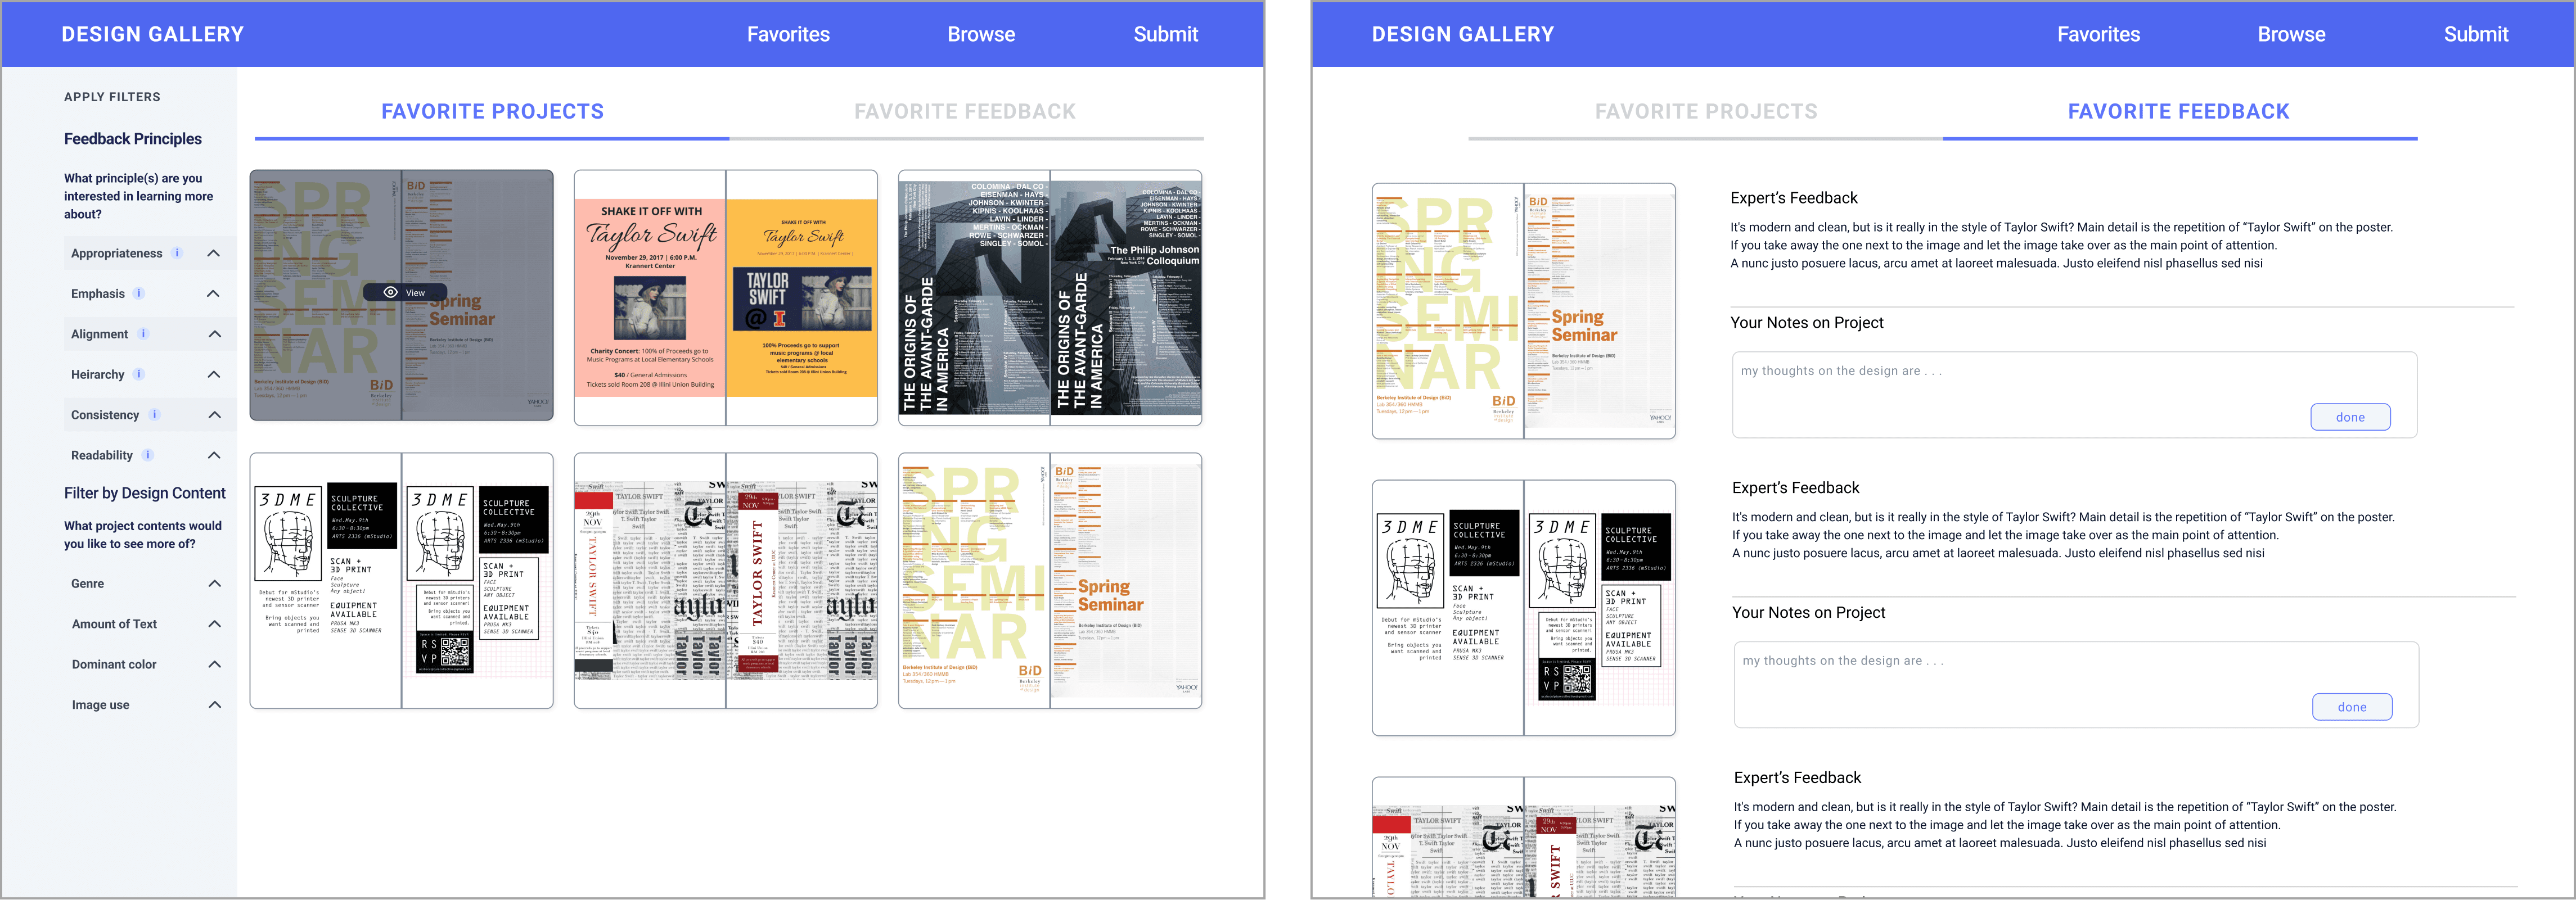
Task: Click the Appropriateness filter label
Action: tap(116, 253)
